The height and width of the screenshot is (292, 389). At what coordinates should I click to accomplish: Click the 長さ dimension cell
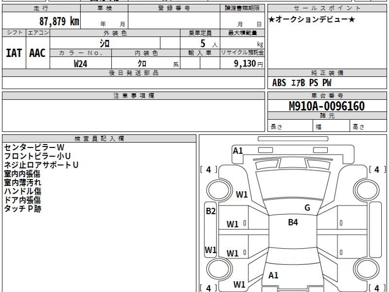click(x=290, y=126)
